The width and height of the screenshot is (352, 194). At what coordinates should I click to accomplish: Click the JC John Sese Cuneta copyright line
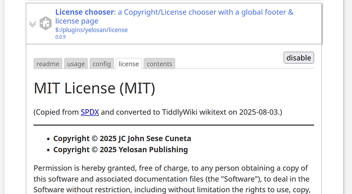coord(122,138)
